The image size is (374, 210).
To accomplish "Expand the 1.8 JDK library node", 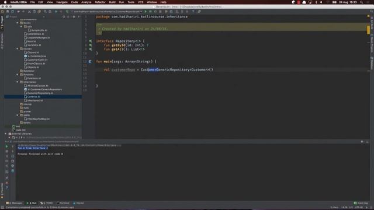I will 9,138.
